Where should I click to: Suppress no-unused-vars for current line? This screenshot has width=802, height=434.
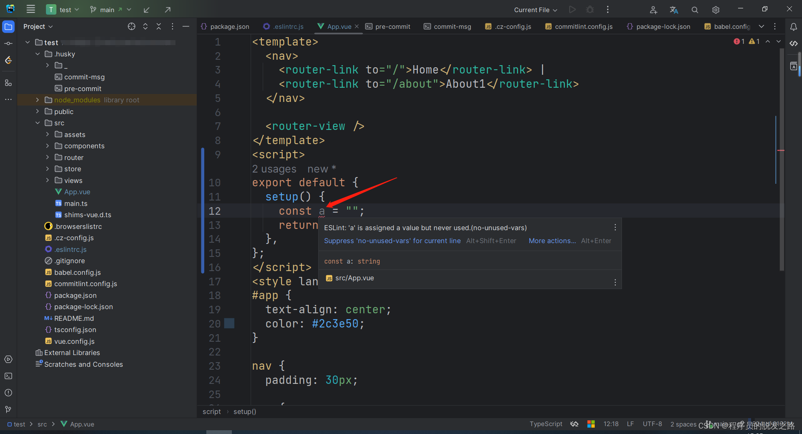[392, 241]
